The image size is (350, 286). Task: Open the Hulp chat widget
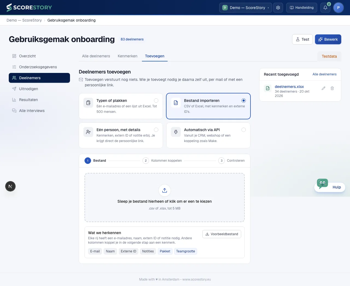pyautogui.click(x=330, y=187)
